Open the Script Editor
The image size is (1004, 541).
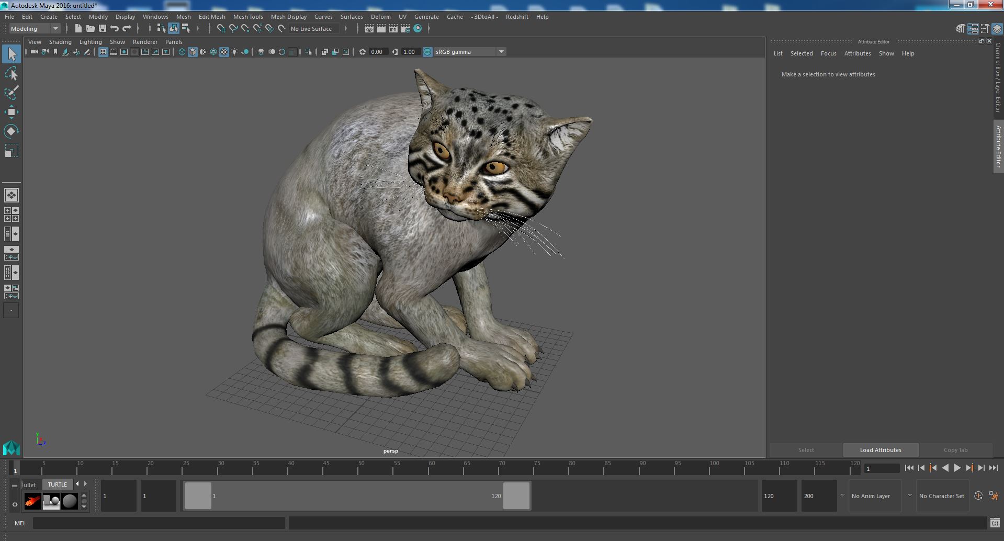coord(995,523)
